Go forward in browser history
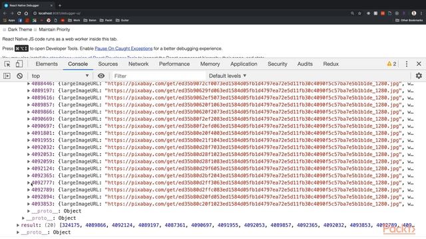The height and width of the screenshot is (239, 426). (x=12, y=13)
